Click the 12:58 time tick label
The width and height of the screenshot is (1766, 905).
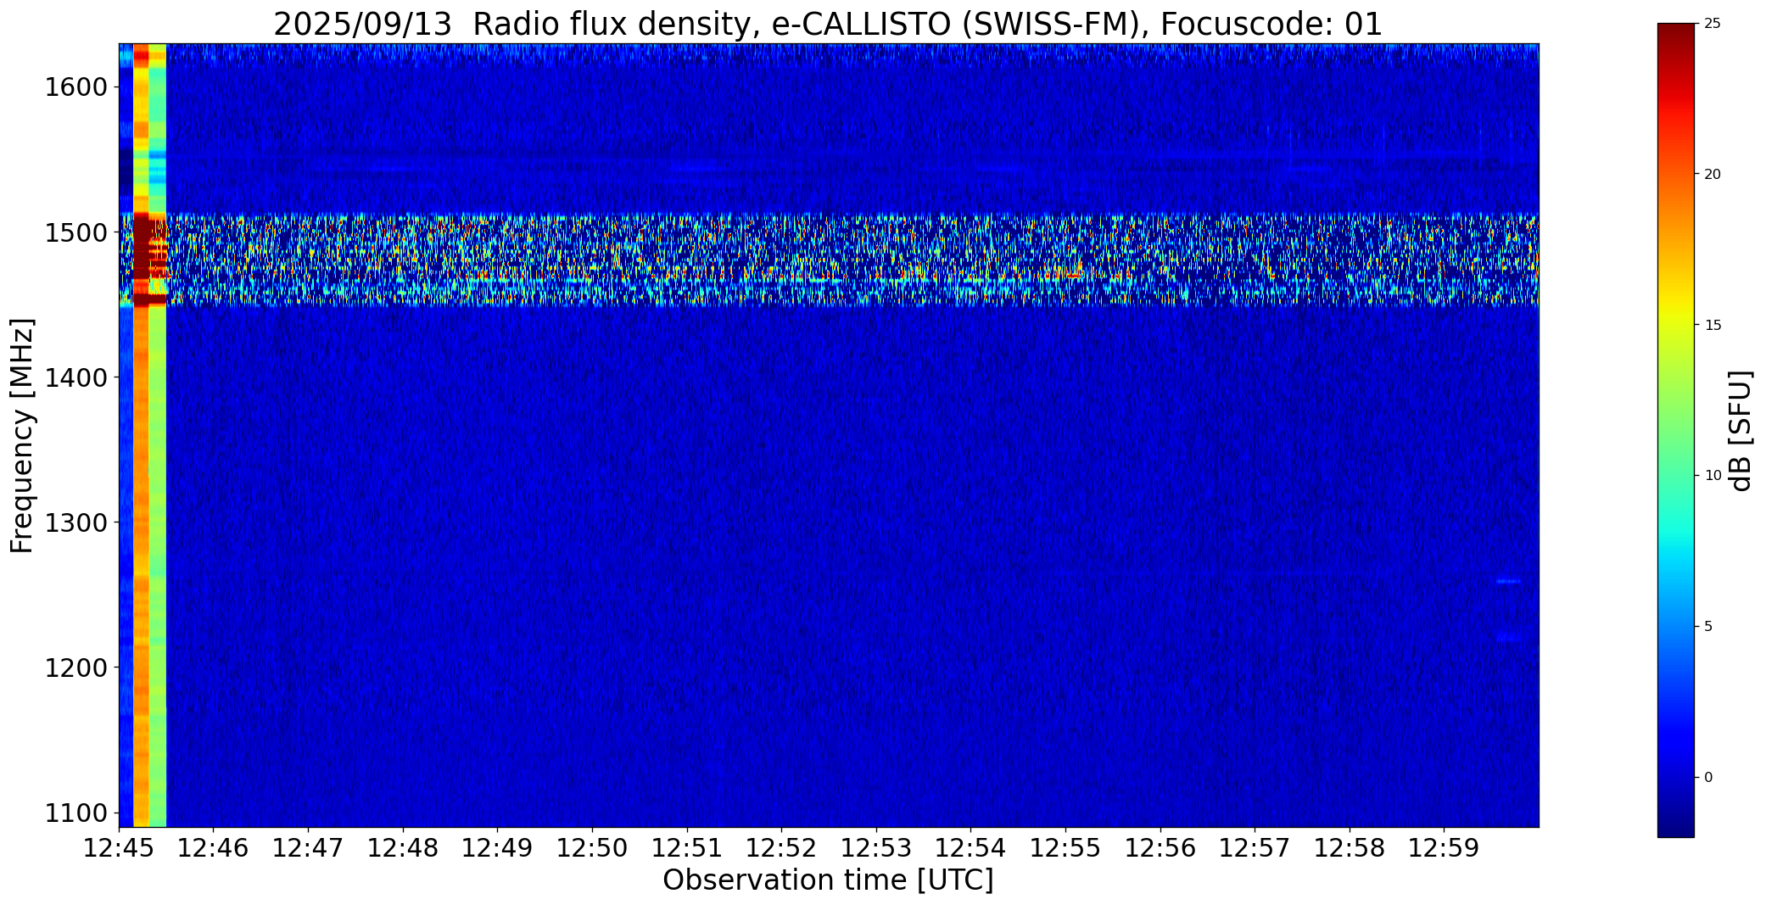[1350, 847]
